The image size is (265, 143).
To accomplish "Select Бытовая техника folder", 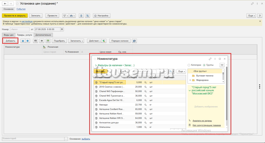I will [205, 76].
